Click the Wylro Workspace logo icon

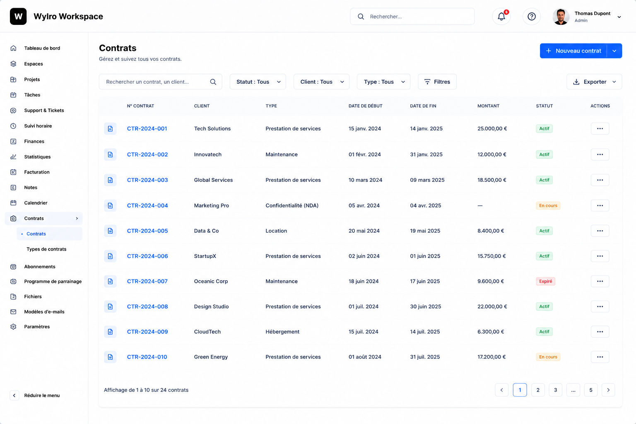18,17
